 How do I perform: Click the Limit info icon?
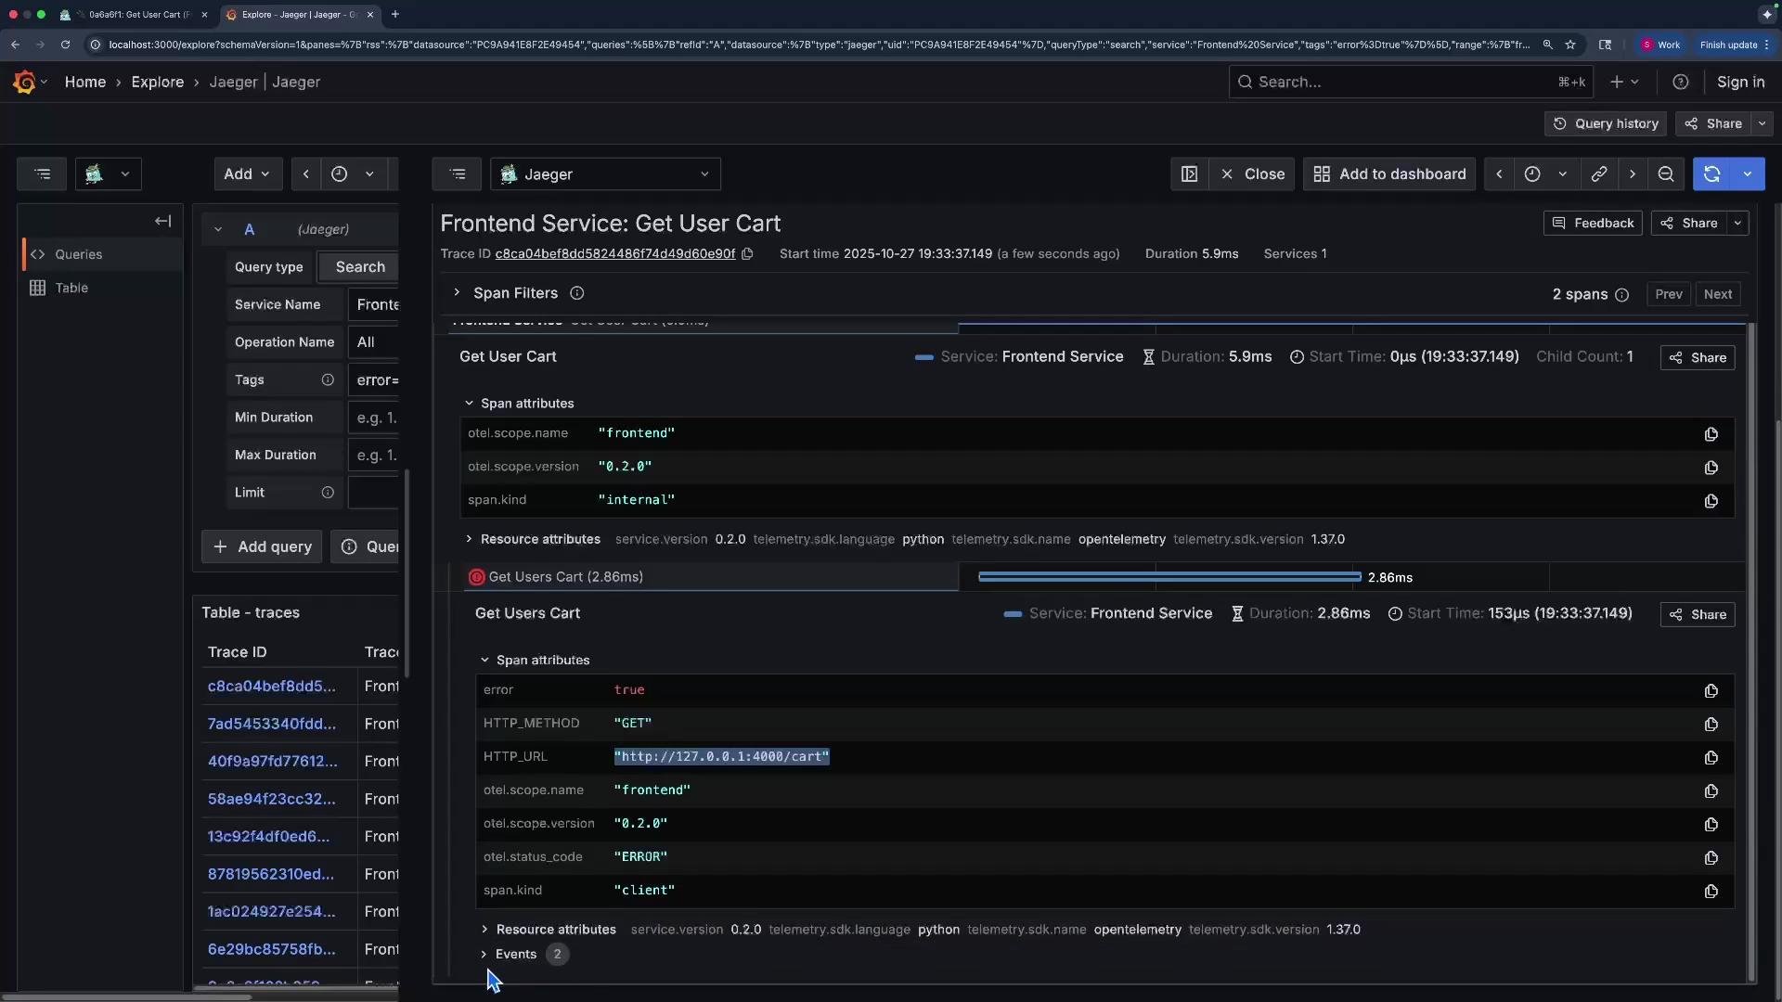tap(328, 493)
